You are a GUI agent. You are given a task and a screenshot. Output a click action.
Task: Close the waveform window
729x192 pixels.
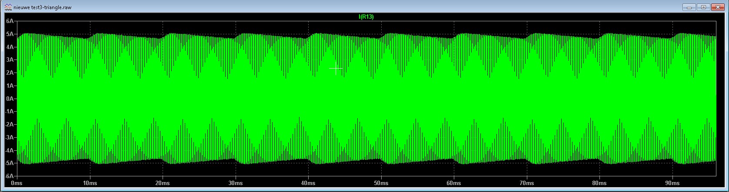click(718, 7)
